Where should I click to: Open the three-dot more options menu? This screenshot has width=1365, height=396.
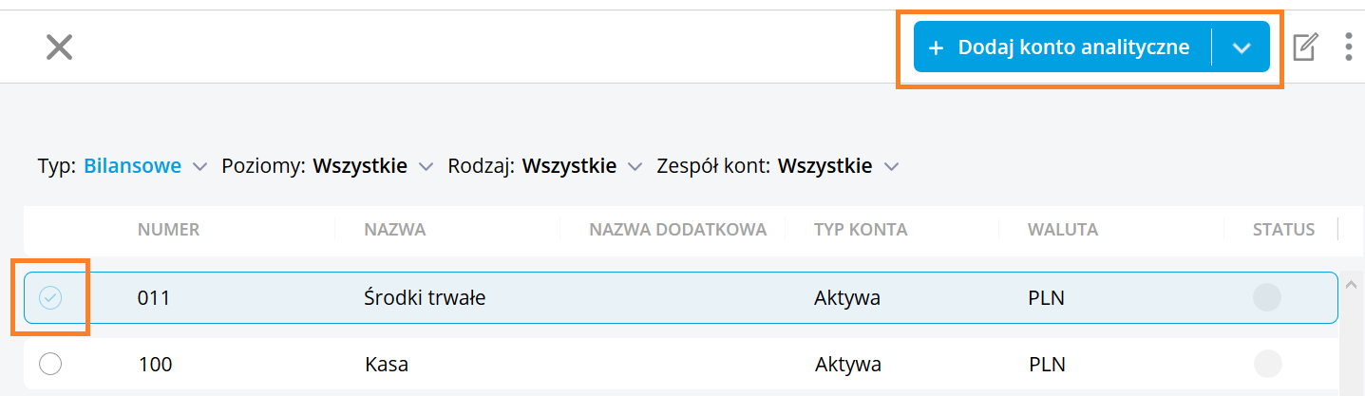pyautogui.click(x=1348, y=47)
